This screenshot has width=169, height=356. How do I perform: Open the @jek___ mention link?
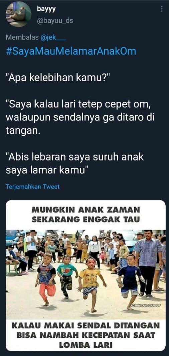coord(53,37)
